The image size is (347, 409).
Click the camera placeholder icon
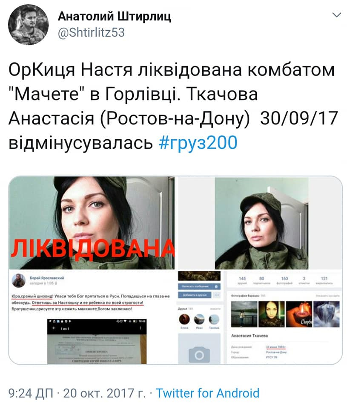tap(199, 355)
